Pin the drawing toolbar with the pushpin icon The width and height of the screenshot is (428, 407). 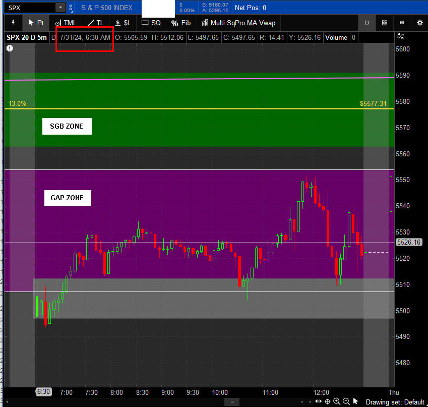pyautogui.click(x=13, y=23)
